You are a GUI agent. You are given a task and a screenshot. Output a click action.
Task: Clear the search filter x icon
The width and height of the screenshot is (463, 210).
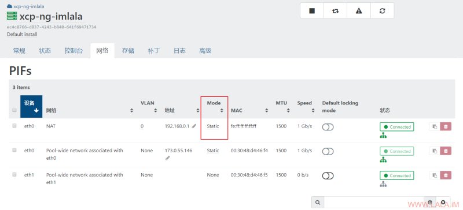[x=443, y=202]
